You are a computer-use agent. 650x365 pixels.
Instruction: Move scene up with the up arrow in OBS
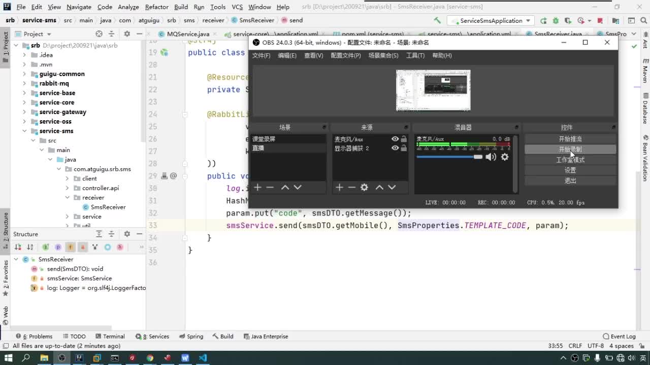pos(285,188)
